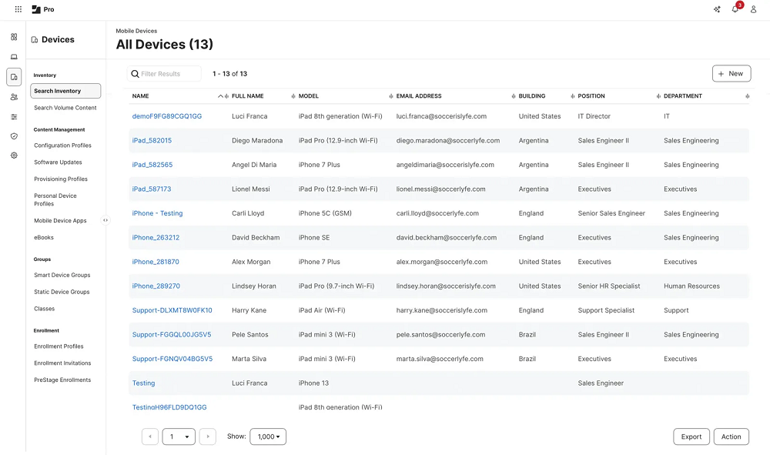Click the AI sparkle assistant icon
Screen dimensions: 770x455
click(x=717, y=9)
